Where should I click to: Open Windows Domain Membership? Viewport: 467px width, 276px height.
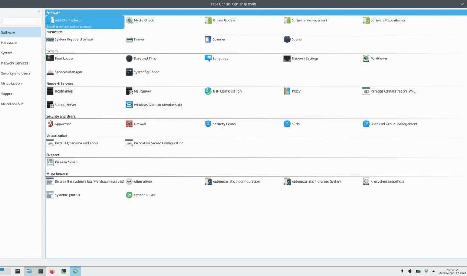154,105
